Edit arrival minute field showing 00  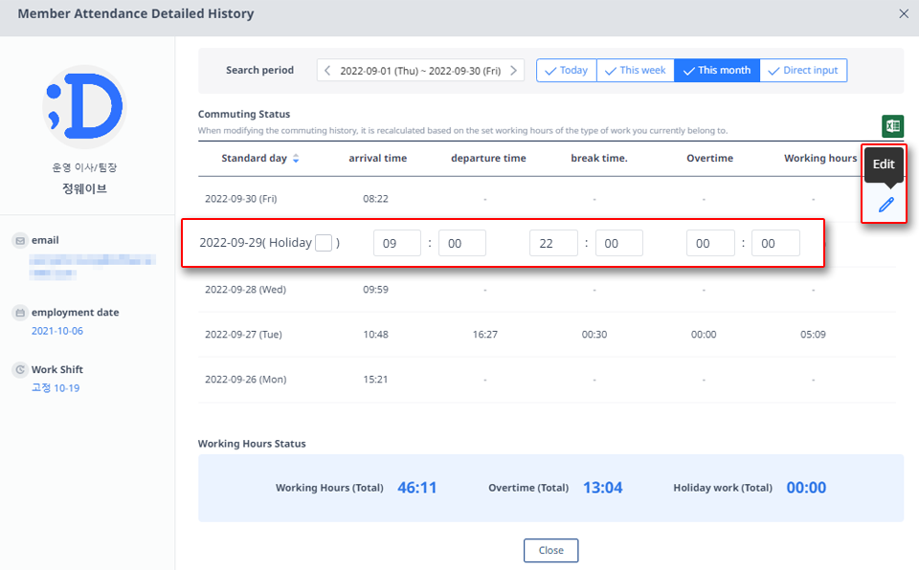coord(461,243)
